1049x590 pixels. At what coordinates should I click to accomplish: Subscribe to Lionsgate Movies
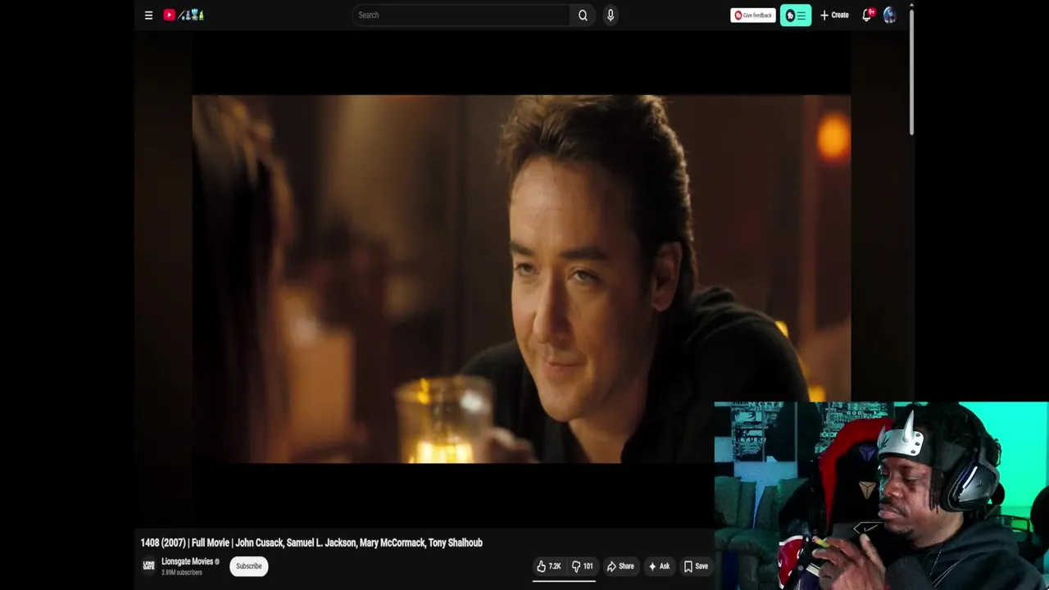(x=248, y=566)
